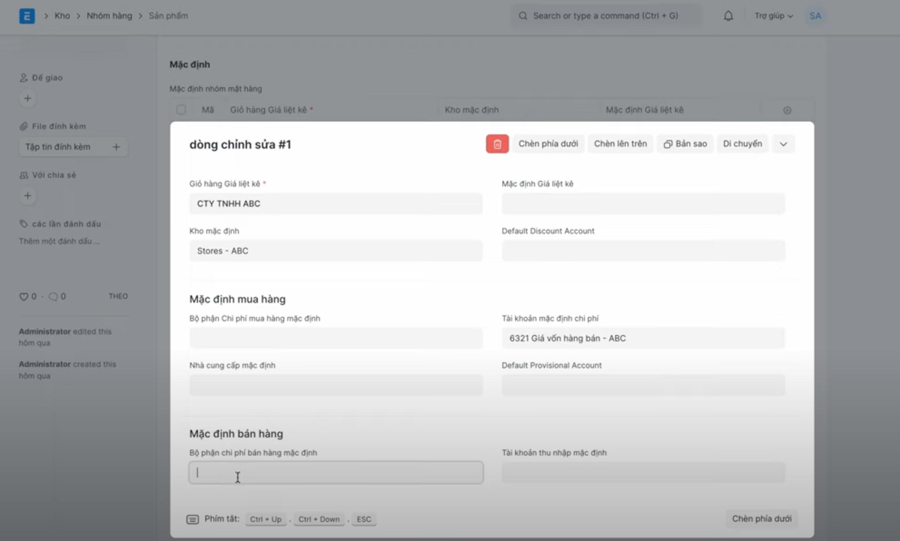
Task: Toggle the checkbox in table header row
Action: click(x=181, y=109)
